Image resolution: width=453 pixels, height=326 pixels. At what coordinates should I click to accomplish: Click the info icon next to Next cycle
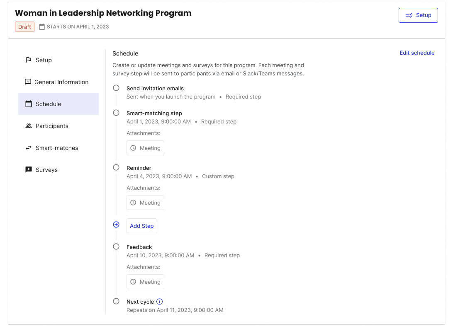(x=159, y=302)
